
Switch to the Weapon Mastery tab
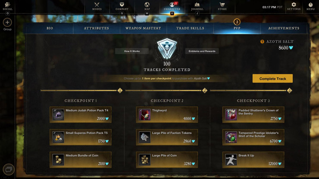(x=143, y=28)
